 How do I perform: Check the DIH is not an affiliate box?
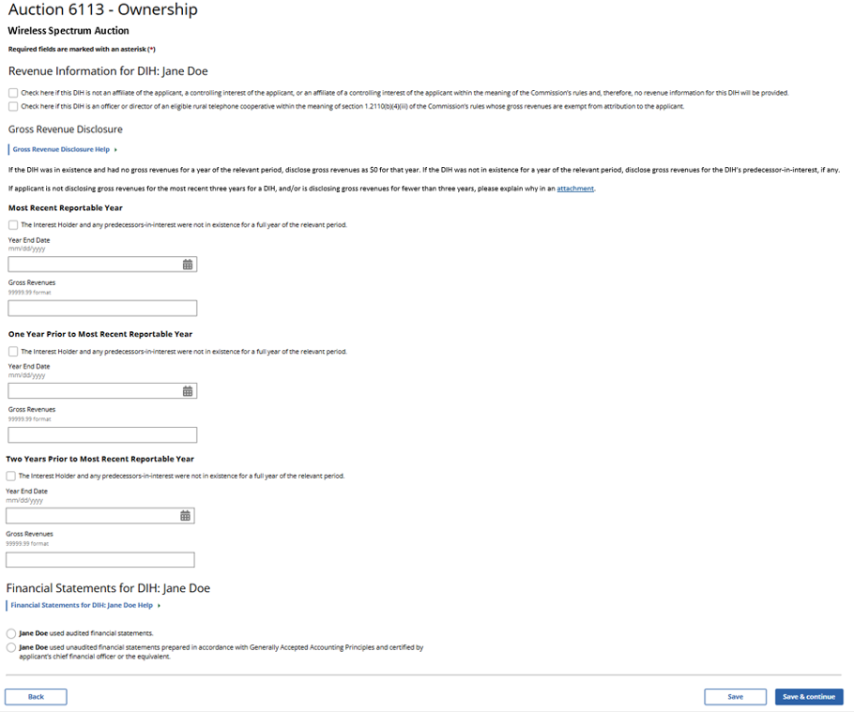pyautogui.click(x=13, y=93)
